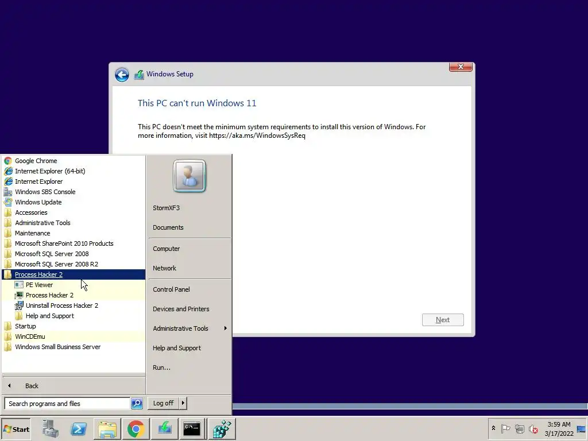
Task: Click the muted volume tray icon
Action: tap(533, 428)
